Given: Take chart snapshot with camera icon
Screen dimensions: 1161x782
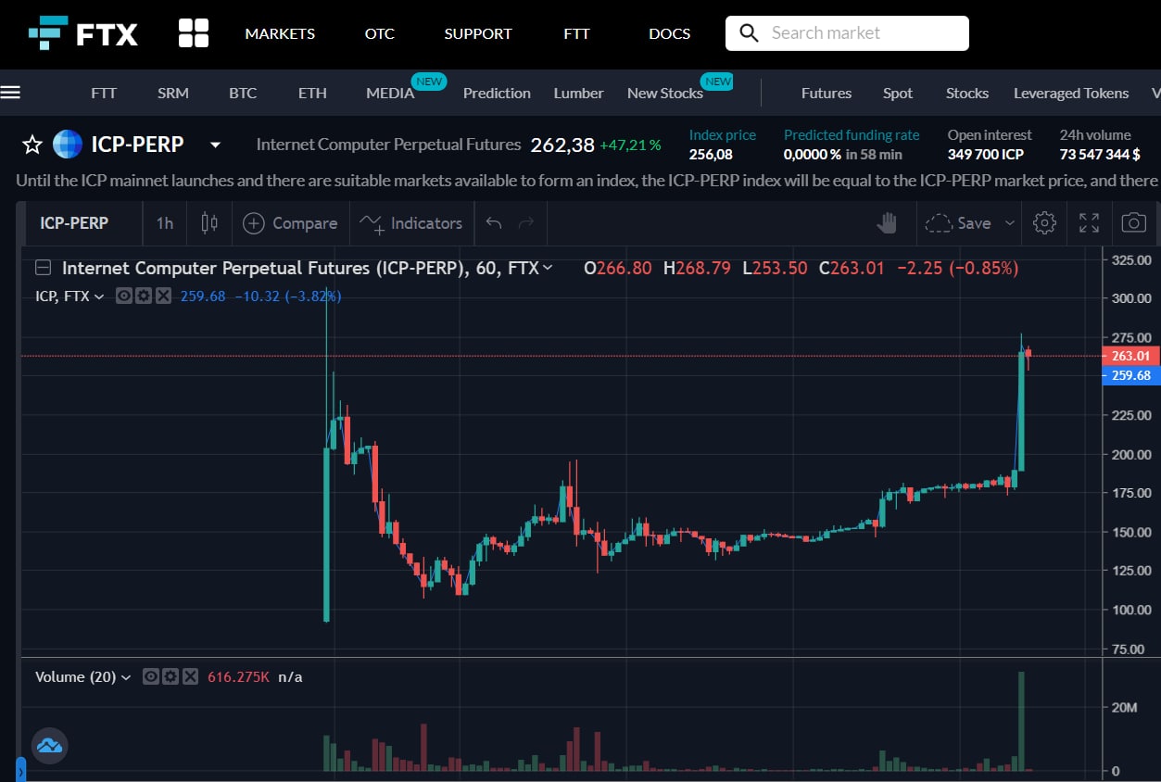Looking at the screenshot, I should click(x=1133, y=223).
